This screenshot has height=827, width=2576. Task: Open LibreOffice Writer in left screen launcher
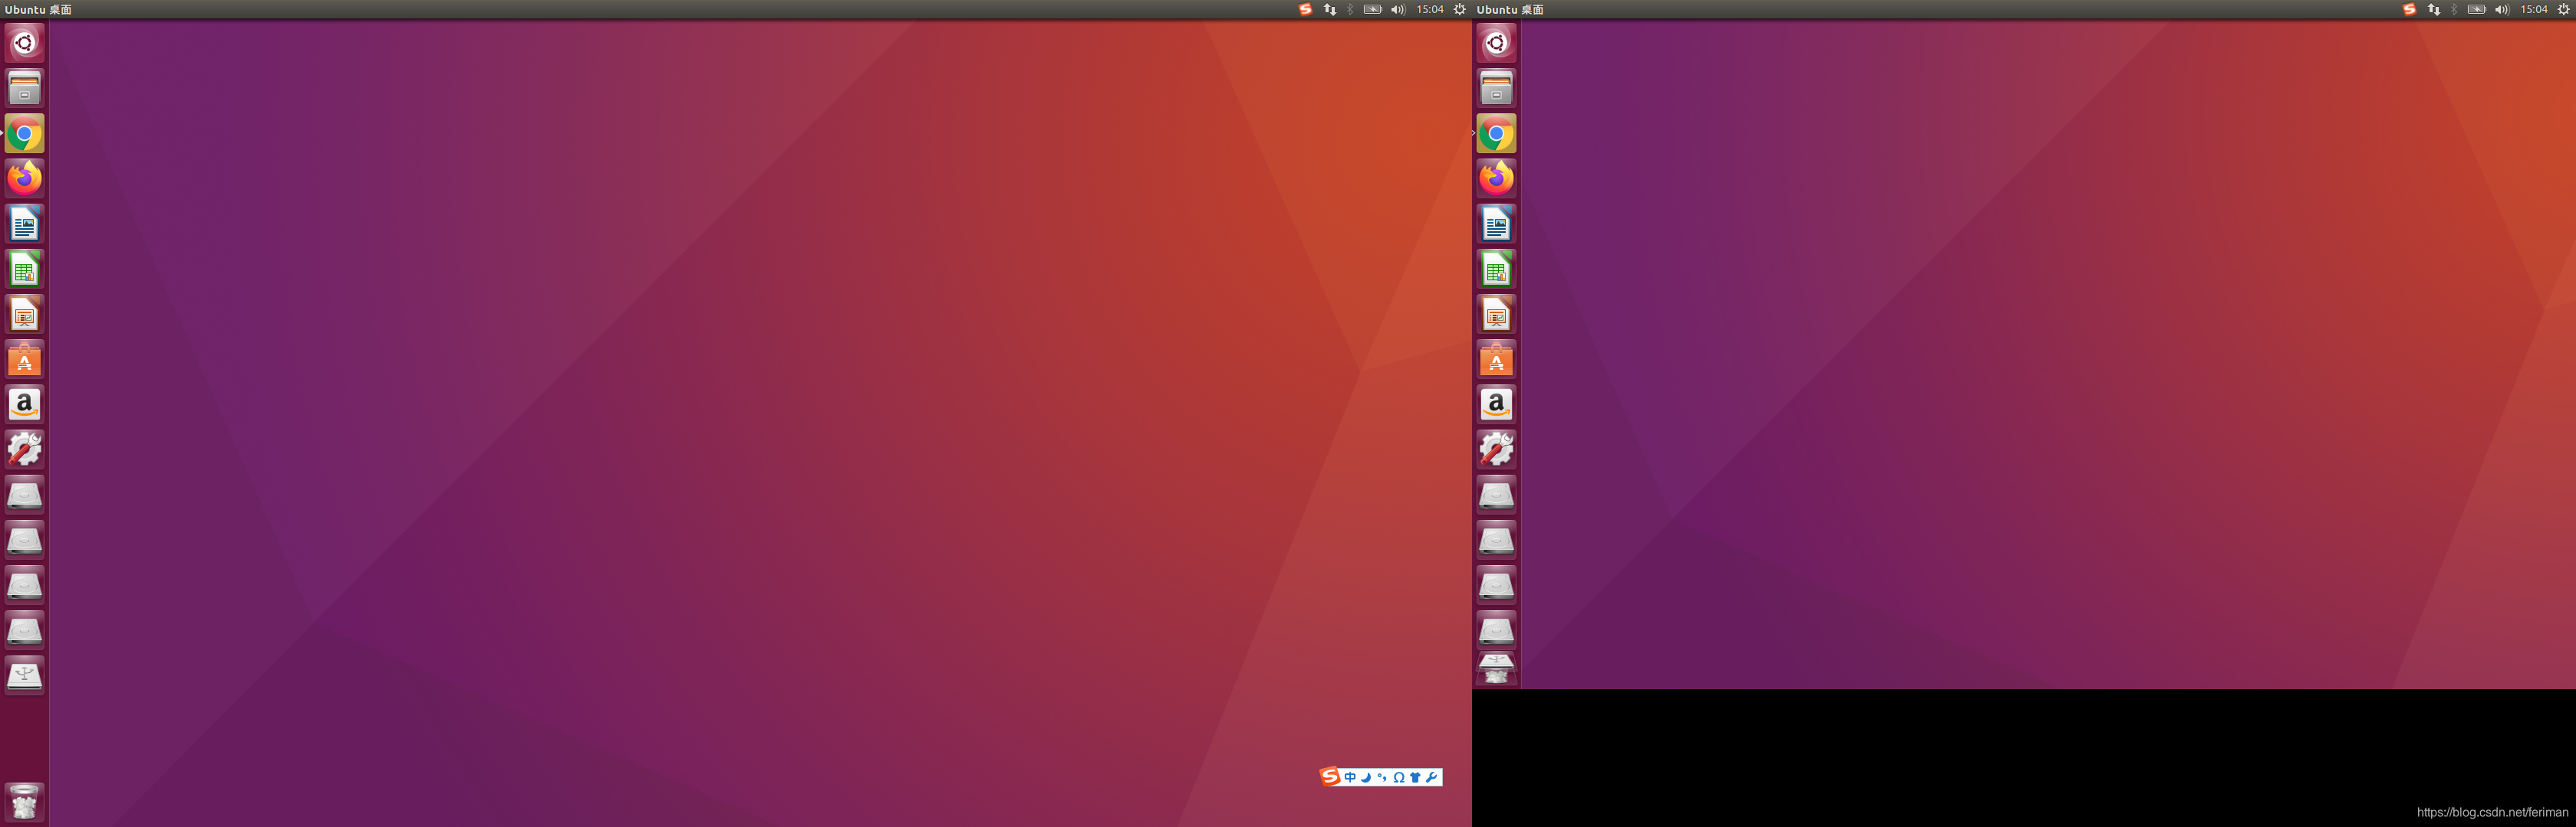(x=24, y=224)
